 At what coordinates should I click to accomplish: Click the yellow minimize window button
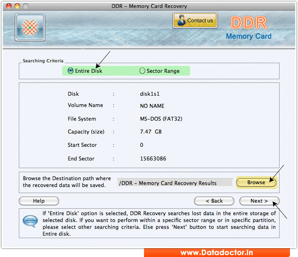17,6
